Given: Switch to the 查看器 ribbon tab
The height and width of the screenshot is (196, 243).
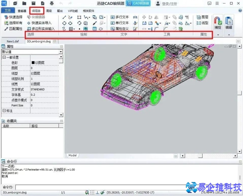Looking at the screenshot, I should (x=22, y=11).
